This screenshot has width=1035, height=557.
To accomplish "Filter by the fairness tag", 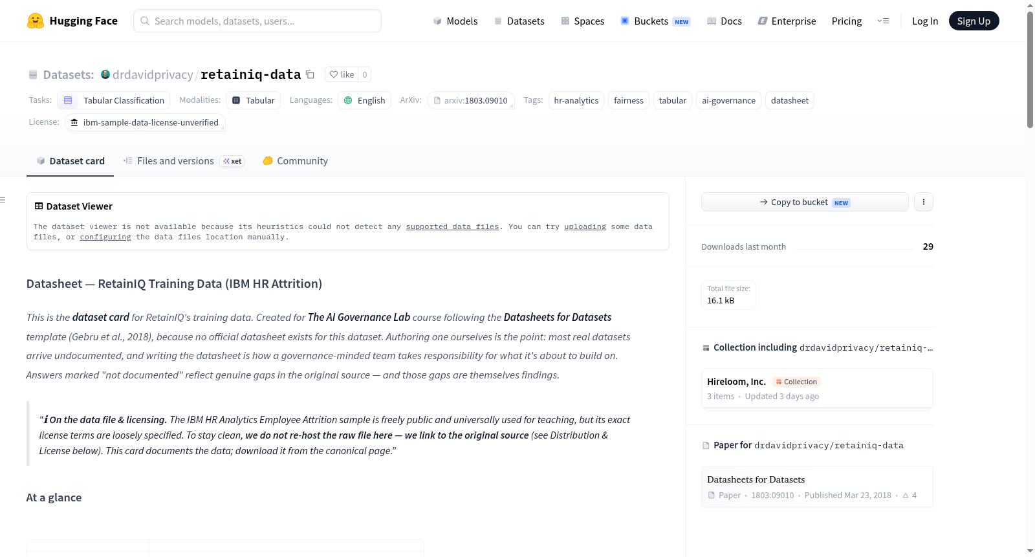I will point(629,100).
